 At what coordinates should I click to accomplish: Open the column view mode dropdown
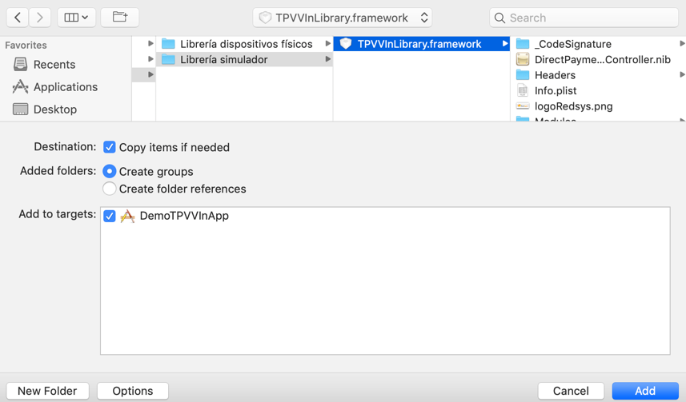(x=76, y=18)
